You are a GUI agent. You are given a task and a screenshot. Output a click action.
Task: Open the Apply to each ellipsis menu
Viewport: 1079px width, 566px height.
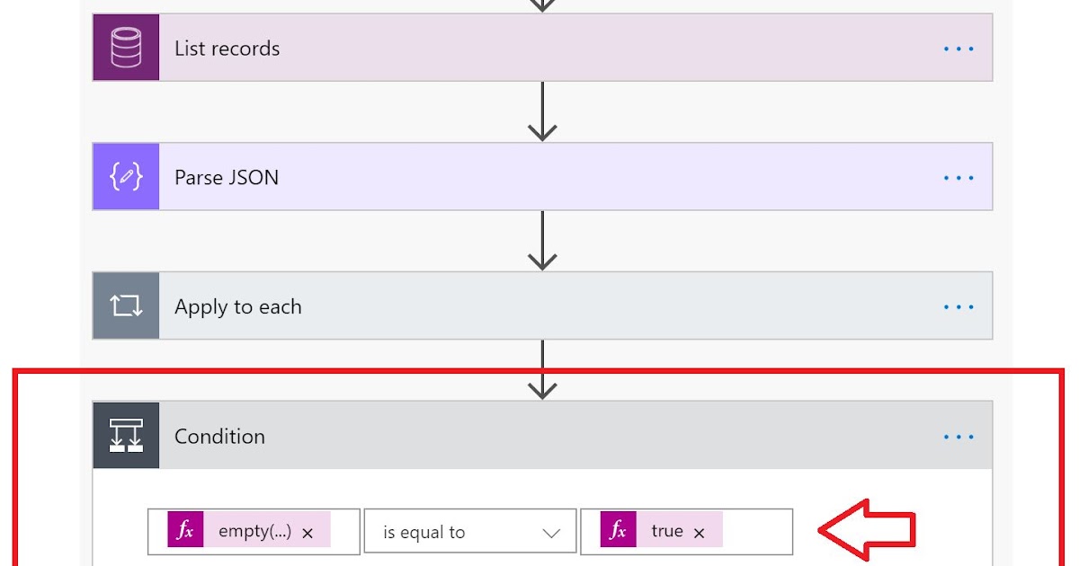click(x=958, y=305)
